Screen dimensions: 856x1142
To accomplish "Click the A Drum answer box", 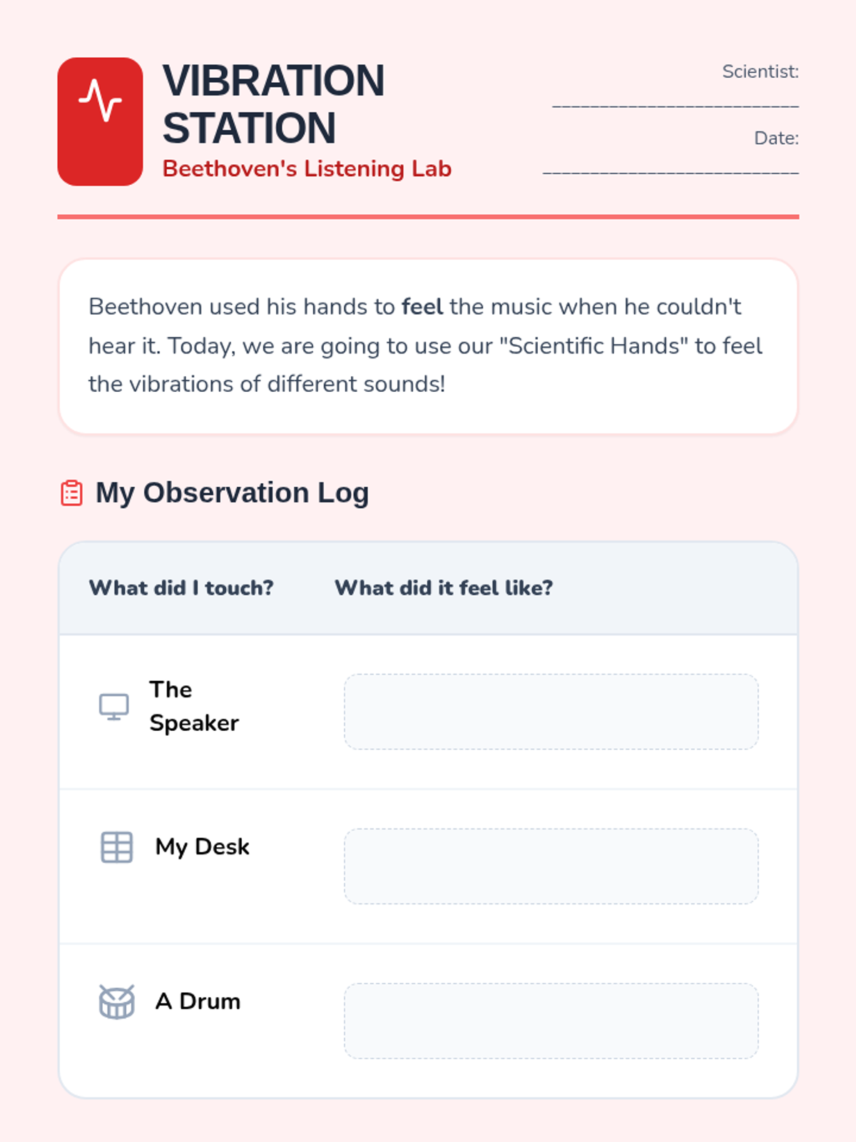I will click(551, 1021).
